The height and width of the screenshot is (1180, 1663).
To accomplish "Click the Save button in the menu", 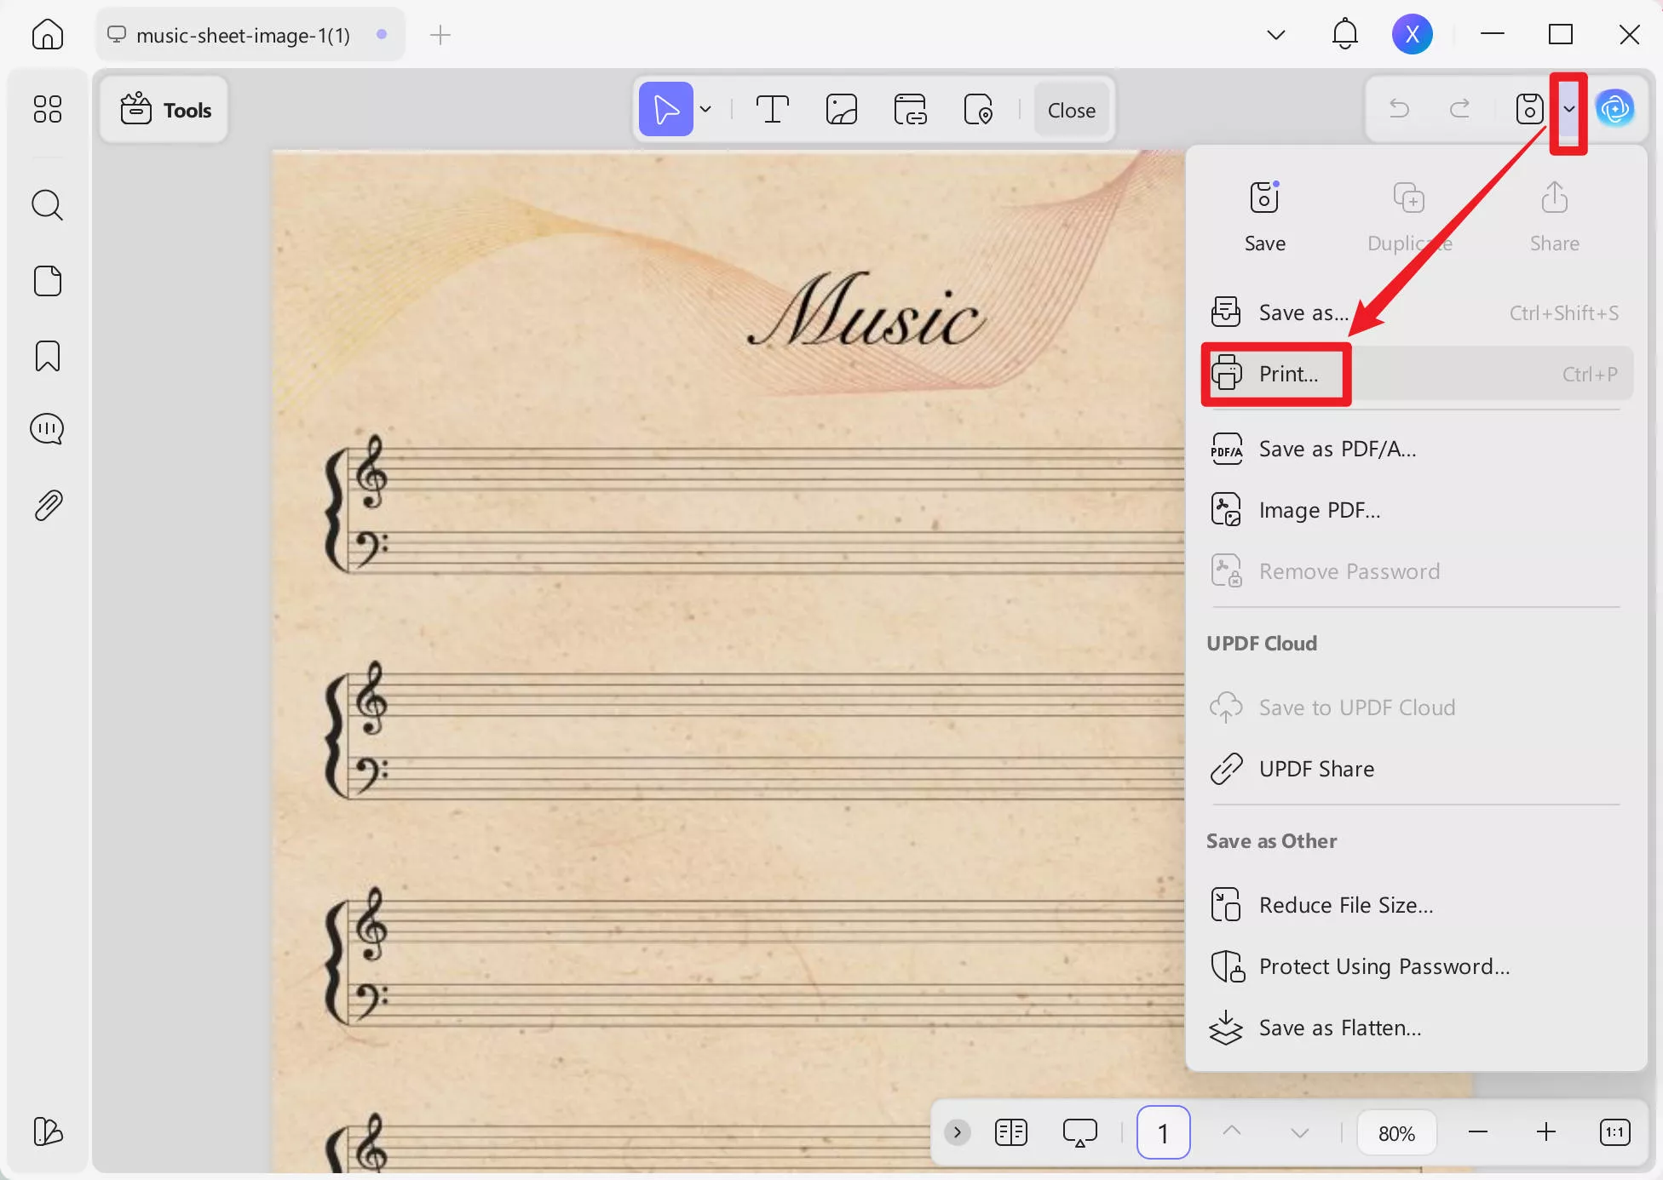I will click(x=1263, y=213).
